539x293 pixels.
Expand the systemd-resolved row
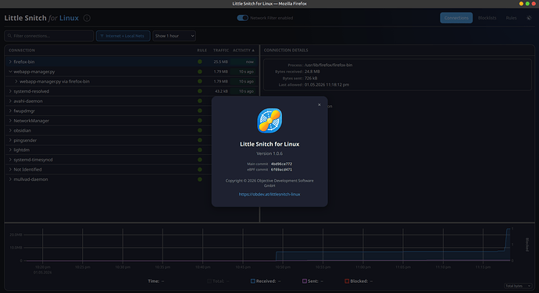point(10,91)
